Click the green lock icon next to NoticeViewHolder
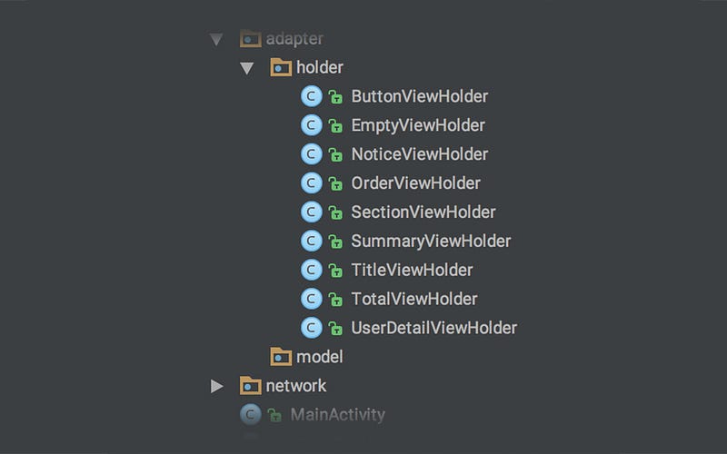This screenshot has height=454, width=727. (335, 154)
